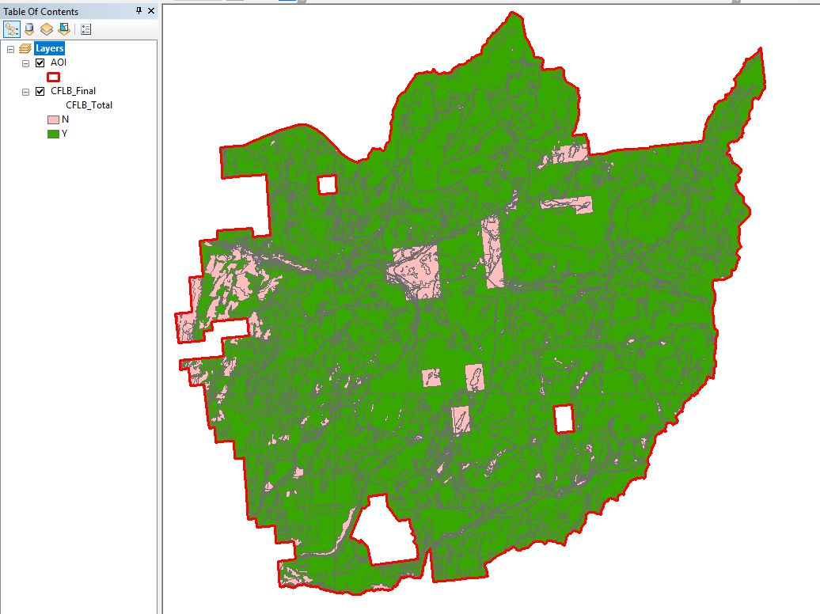Viewport: 820px width, 614px height.
Task: Open the green Y symbol swatch
Action: click(x=53, y=134)
